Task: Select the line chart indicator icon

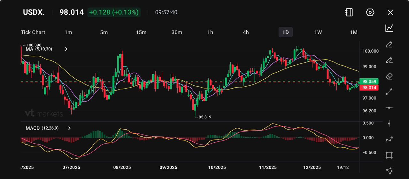Action: tap(389, 28)
